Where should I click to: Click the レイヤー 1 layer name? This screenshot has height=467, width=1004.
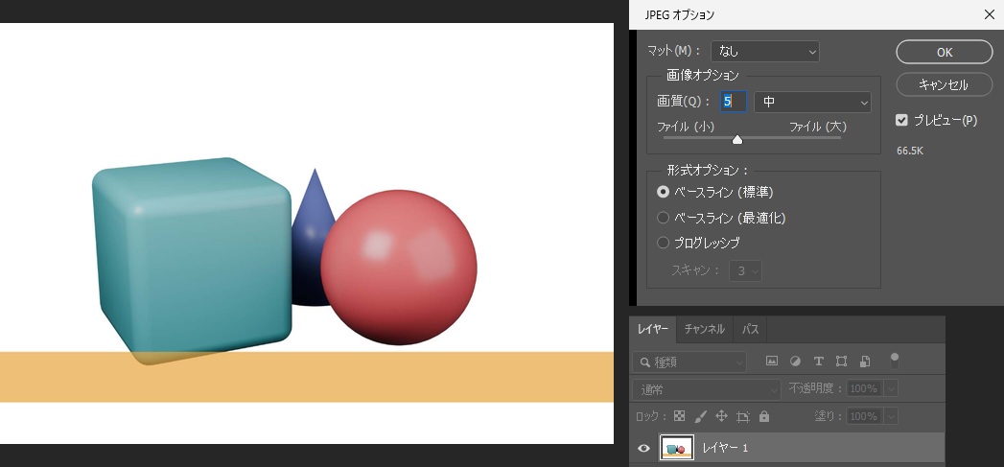[725, 448]
